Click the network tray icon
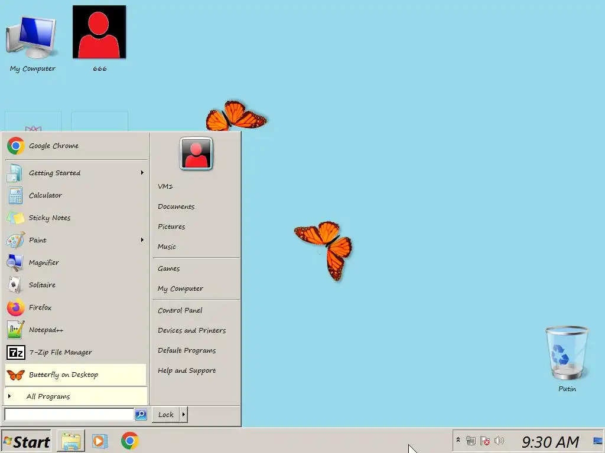 [471, 441]
